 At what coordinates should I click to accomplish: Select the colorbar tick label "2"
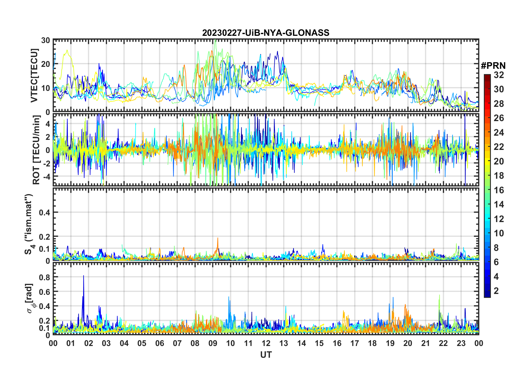pos(496,291)
